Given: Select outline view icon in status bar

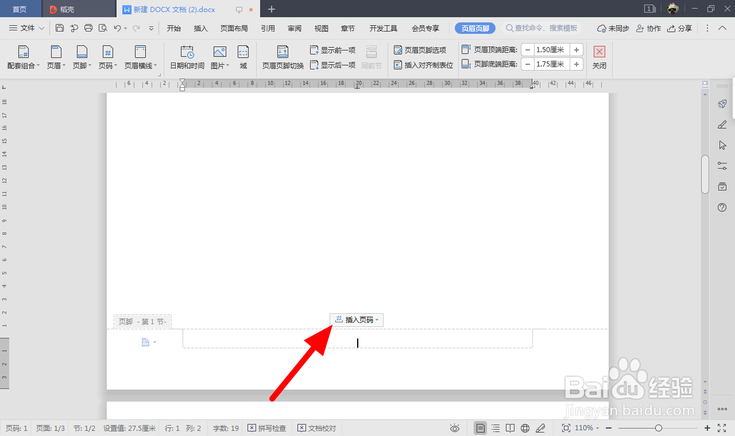Looking at the screenshot, I should (x=496, y=428).
